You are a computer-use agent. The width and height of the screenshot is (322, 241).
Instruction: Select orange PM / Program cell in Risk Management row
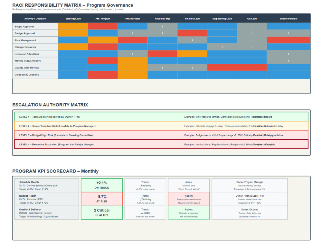coord(103,40)
